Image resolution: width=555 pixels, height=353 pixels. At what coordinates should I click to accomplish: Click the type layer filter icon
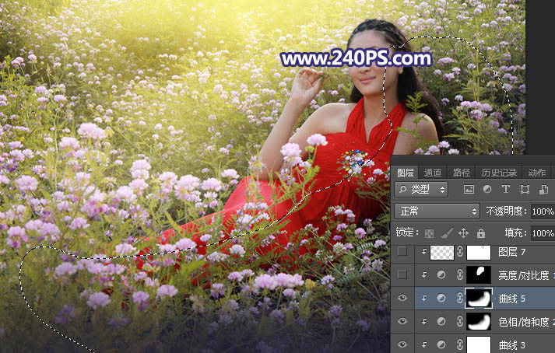pyautogui.click(x=506, y=190)
